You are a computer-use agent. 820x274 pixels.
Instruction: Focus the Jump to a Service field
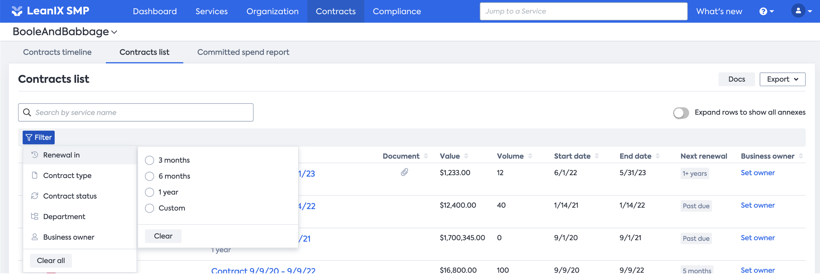(x=583, y=11)
